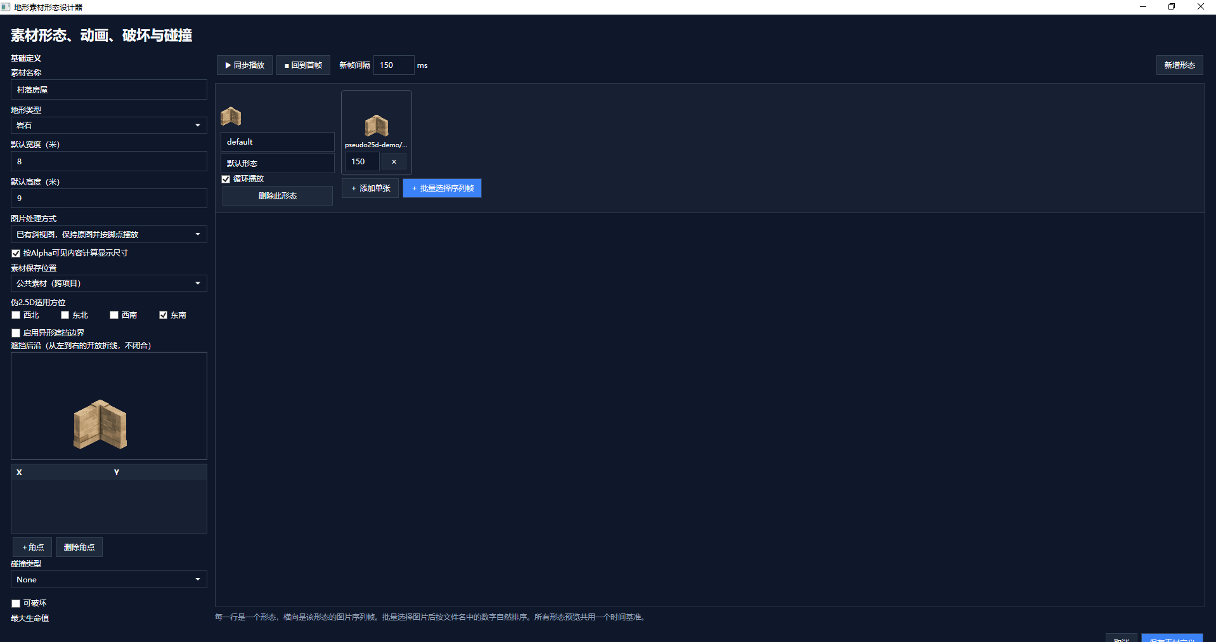The height and width of the screenshot is (642, 1216).
Task: Open 素材保存位置 dropdown
Action: click(x=109, y=284)
